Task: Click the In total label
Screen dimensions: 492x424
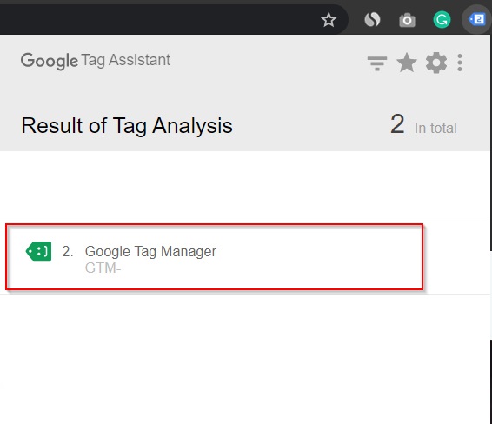Action: [x=435, y=129]
